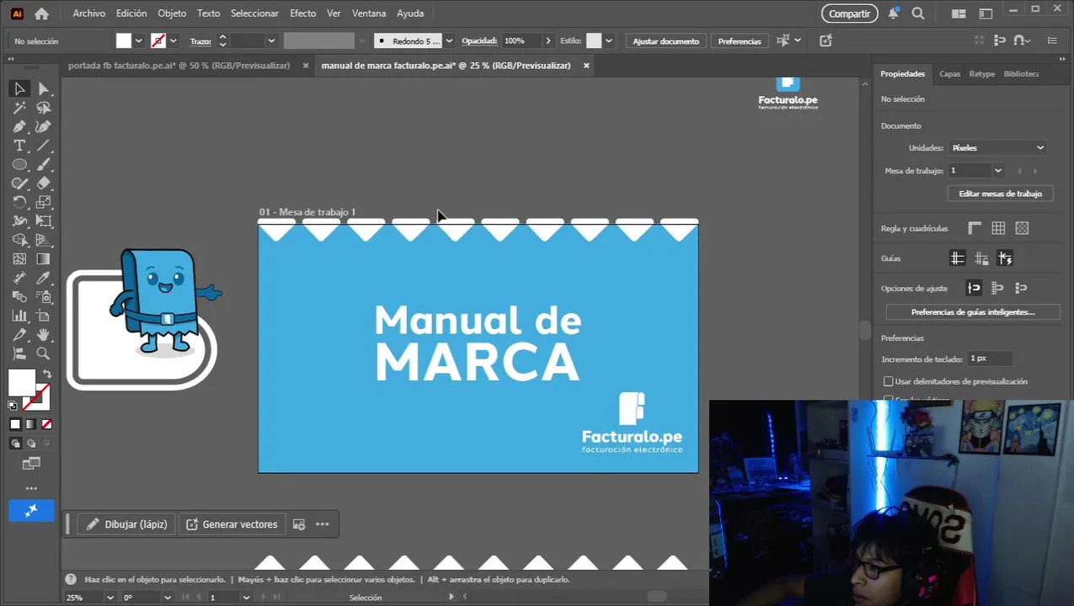Click the Preferencias button in control bar
The image size is (1074, 606).
click(x=740, y=40)
